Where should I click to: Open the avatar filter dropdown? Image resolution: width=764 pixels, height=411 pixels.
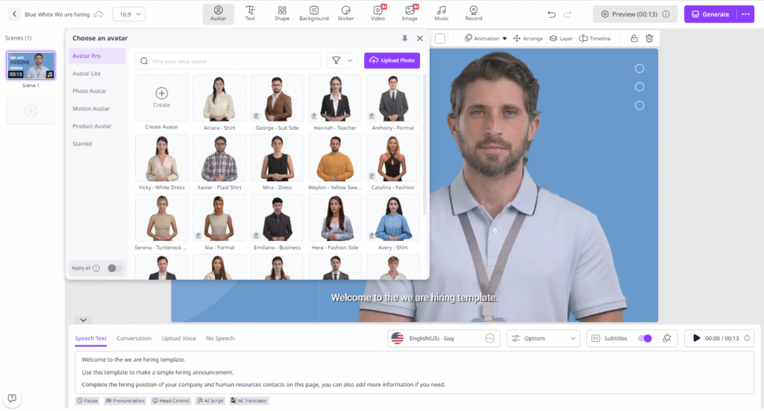342,60
